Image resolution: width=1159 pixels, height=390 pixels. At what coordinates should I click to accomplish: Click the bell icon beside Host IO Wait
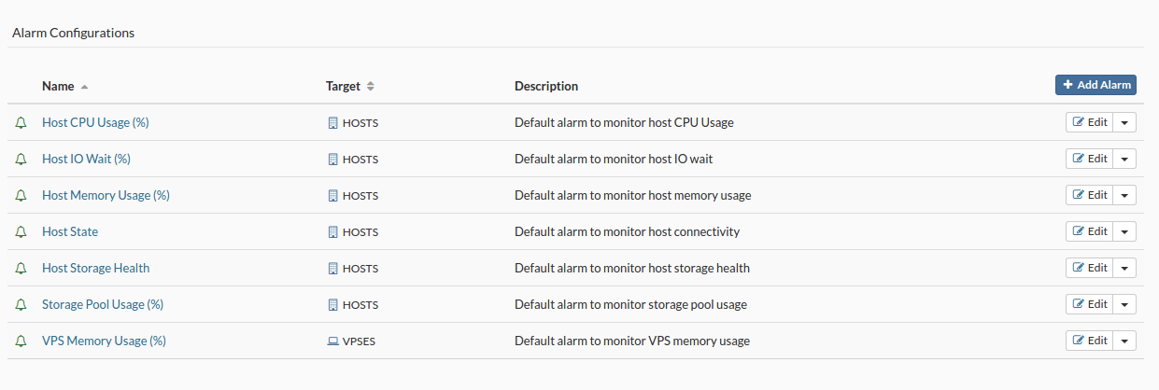point(21,159)
